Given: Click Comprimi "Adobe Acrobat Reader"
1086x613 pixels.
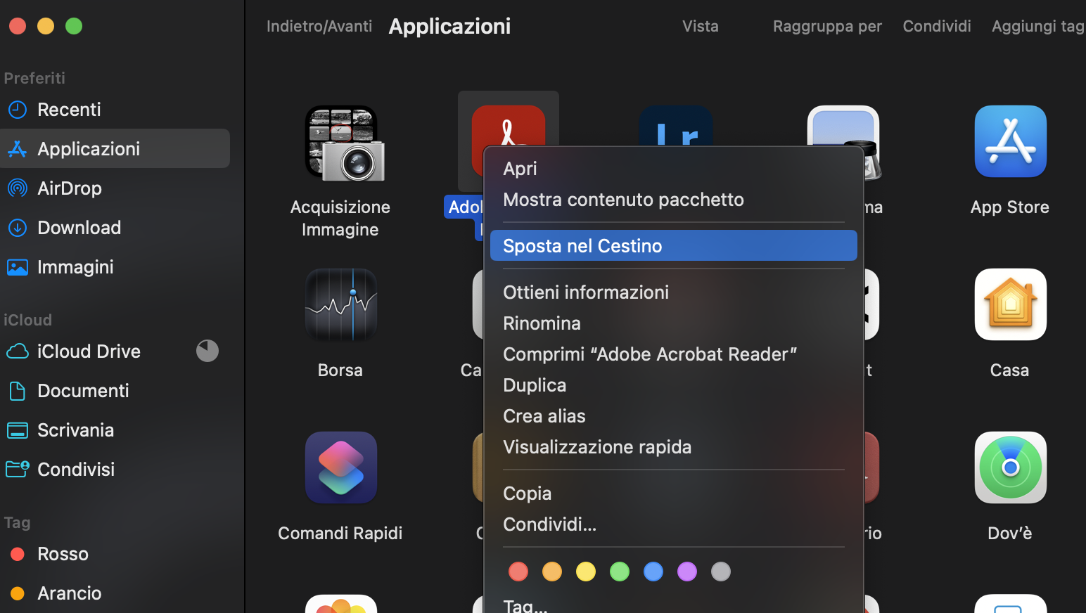Looking at the screenshot, I should point(649,354).
